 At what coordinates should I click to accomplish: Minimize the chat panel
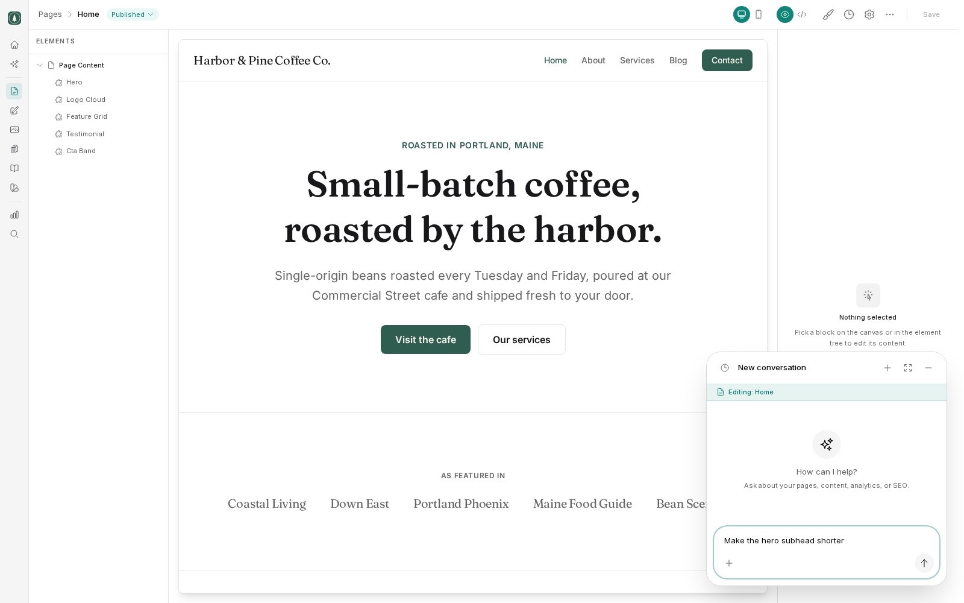[x=928, y=368]
